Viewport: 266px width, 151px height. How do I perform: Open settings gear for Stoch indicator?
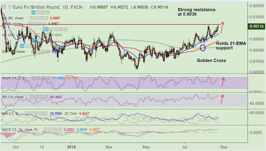coord(38,78)
